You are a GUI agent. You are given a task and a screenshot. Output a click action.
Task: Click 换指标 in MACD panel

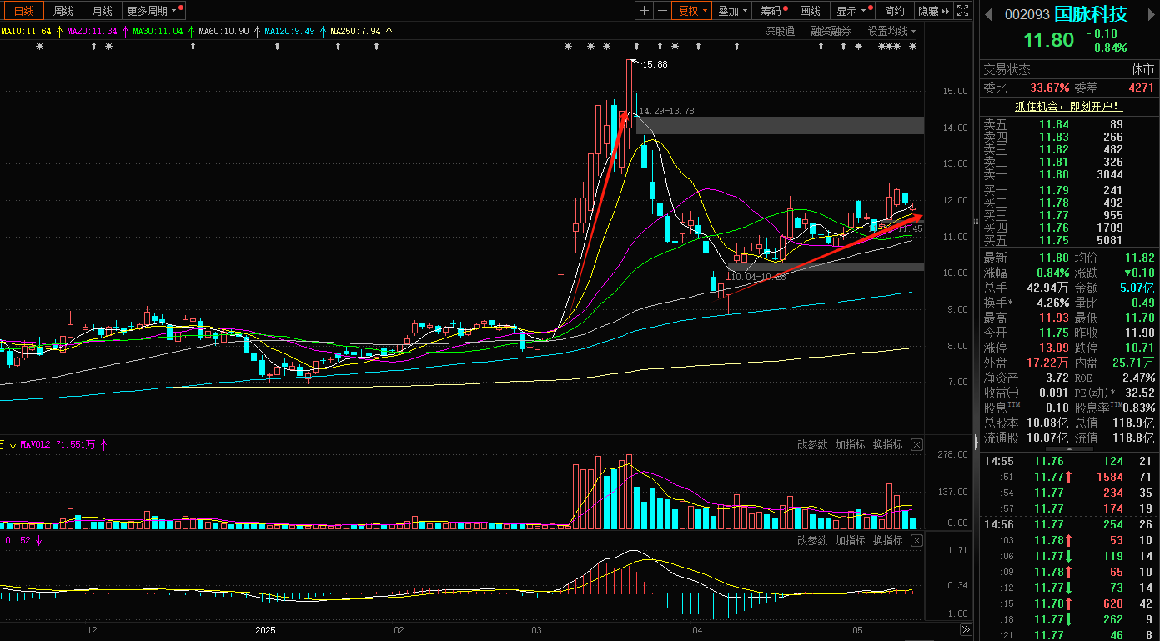[887, 541]
